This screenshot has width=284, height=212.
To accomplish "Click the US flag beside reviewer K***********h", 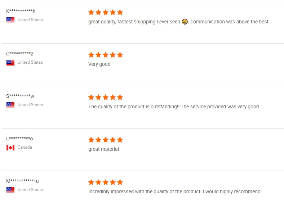I will pos(10,20).
